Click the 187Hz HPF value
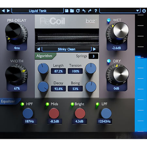Viewport: 147px width, 147px height. [x=29, y=121]
